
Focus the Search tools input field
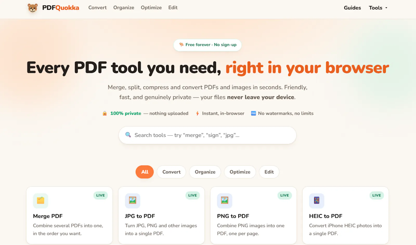pos(207,135)
